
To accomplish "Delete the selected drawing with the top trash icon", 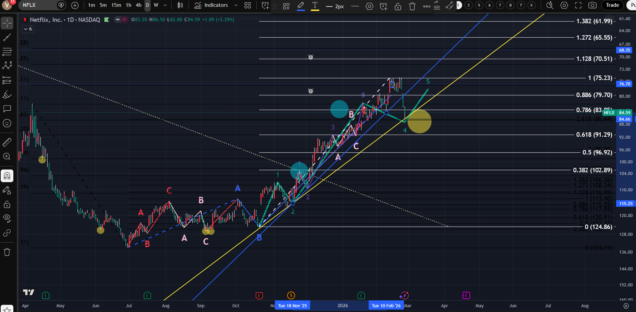I will (x=412, y=6).
